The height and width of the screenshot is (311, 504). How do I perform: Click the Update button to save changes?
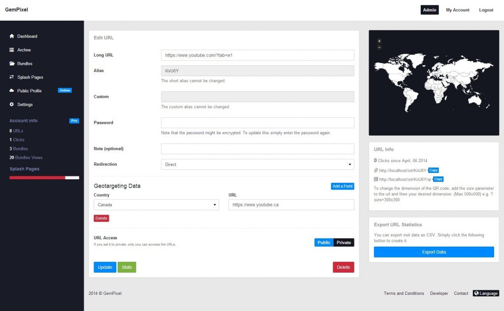[x=104, y=267]
